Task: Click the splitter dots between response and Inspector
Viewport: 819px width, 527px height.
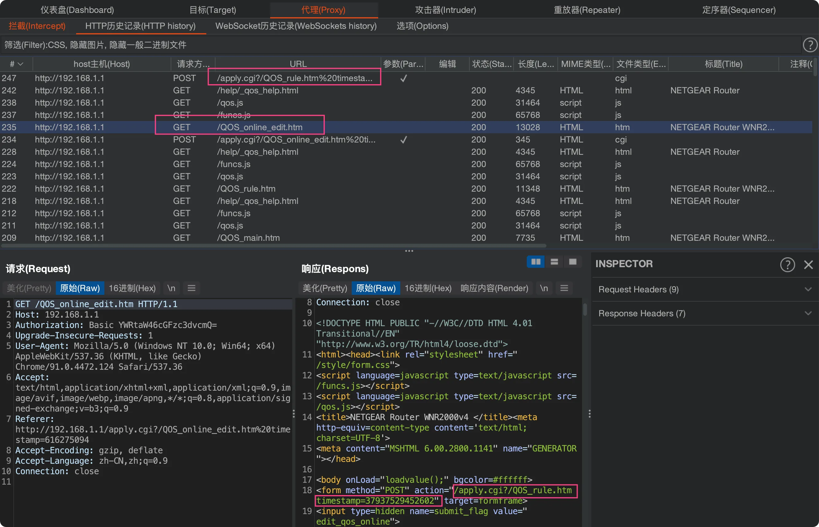Action: (x=590, y=414)
